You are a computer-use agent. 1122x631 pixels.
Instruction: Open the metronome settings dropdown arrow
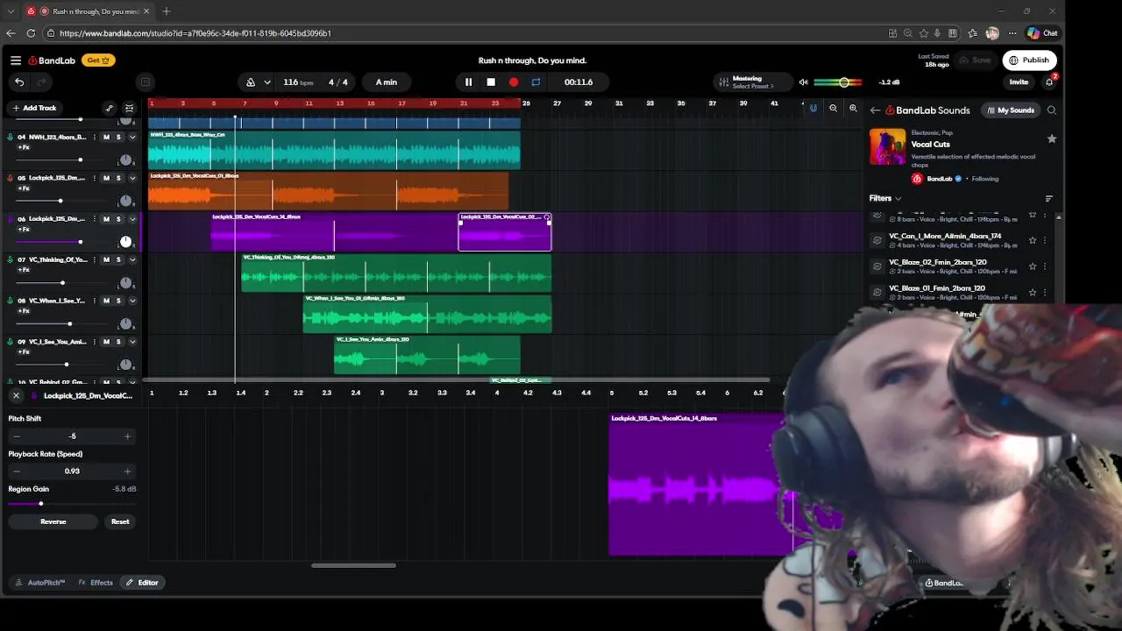(267, 82)
